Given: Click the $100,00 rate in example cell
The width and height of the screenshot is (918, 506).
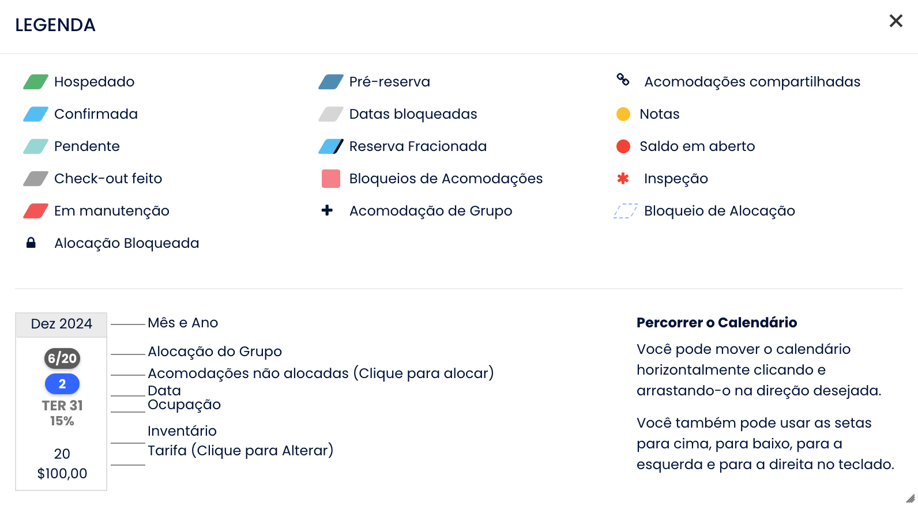Looking at the screenshot, I should [62, 474].
